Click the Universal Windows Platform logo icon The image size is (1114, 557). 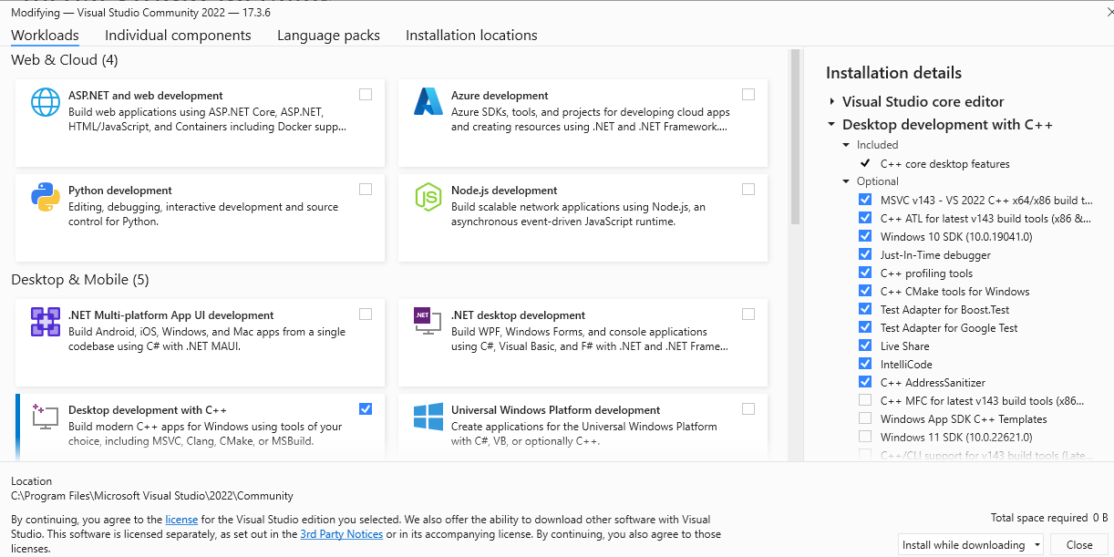pos(428,417)
